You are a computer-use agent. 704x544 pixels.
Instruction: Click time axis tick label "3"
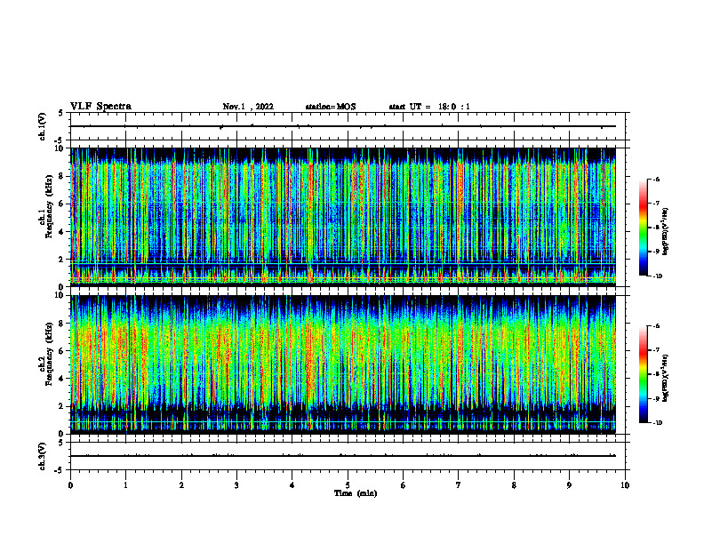pyautogui.click(x=236, y=485)
